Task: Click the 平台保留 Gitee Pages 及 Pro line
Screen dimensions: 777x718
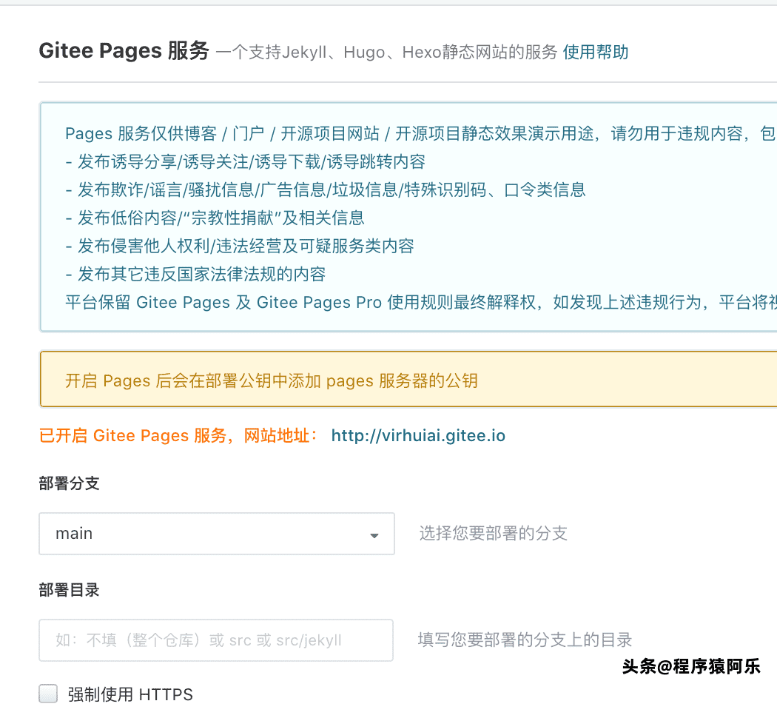Action: [421, 302]
